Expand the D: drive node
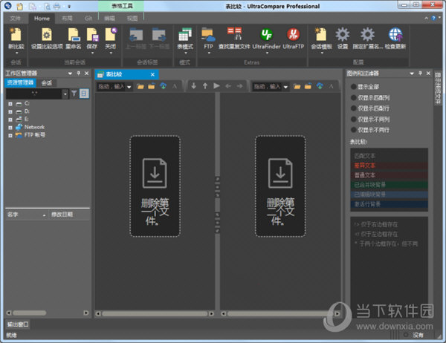This screenshot has height=343, width=446. pyautogui.click(x=10, y=112)
